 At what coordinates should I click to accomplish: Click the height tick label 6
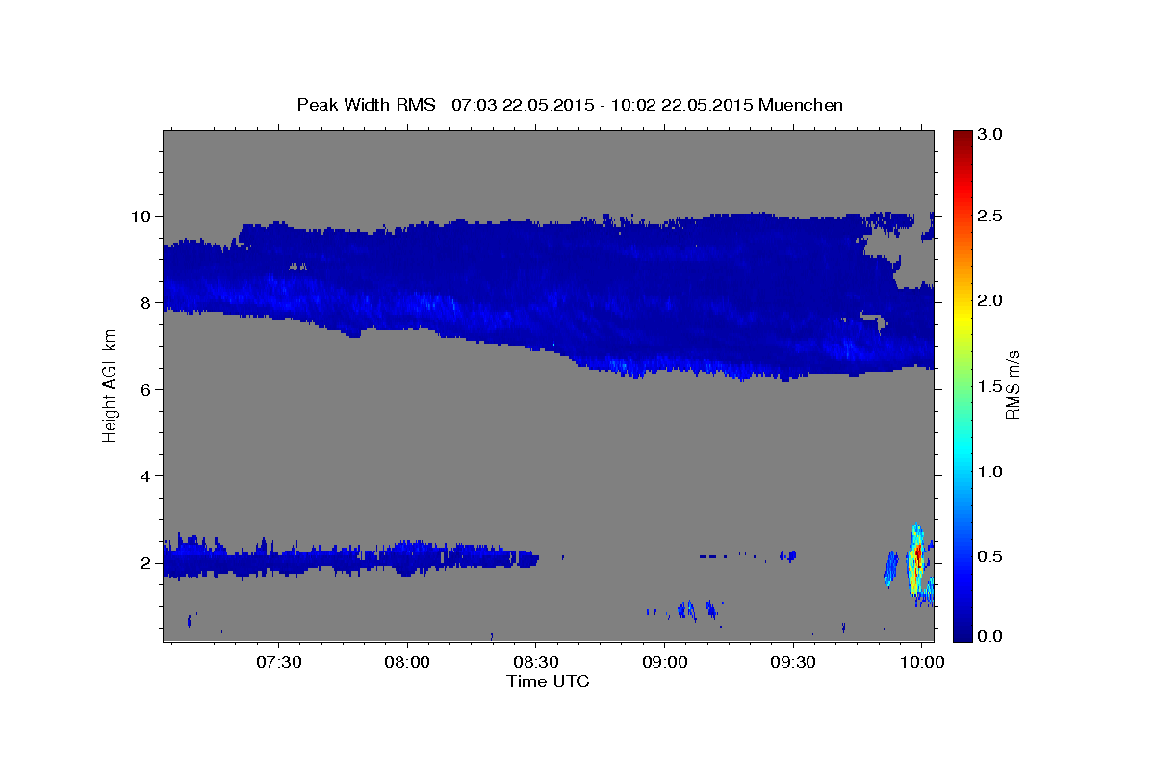[147, 389]
